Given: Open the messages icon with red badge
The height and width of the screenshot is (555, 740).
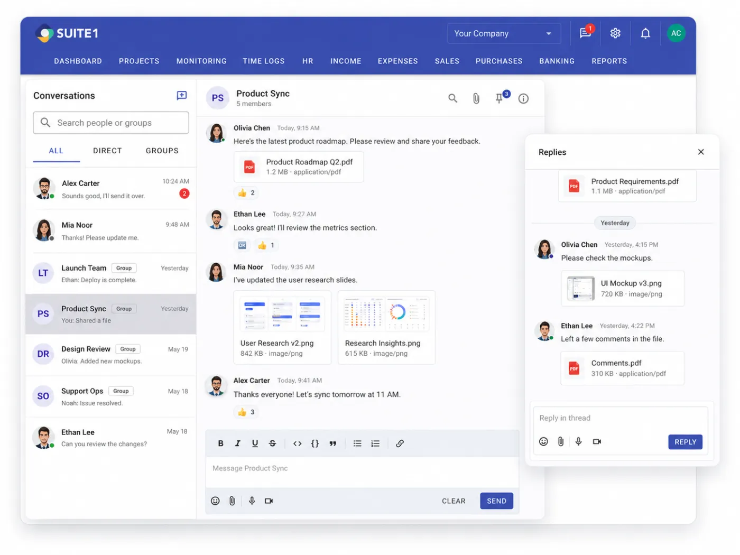Looking at the screenshot, I should pyautogui.click(x=586, y=33).
